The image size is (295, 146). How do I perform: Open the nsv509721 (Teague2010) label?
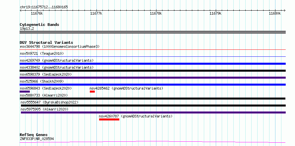[x=42, y=53]
